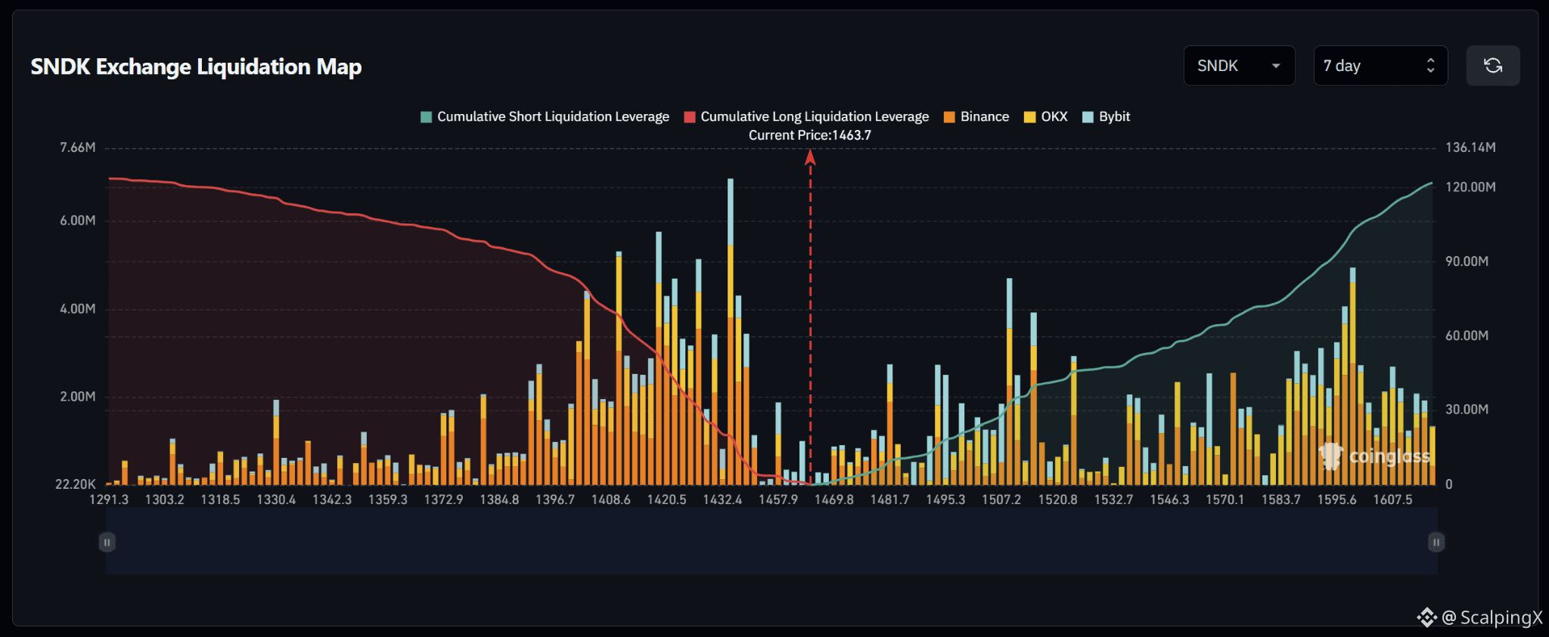The height and width of the screenshot is (637, 1549).
Task: Click the red current price arrow marker
Action: (810, 156)
